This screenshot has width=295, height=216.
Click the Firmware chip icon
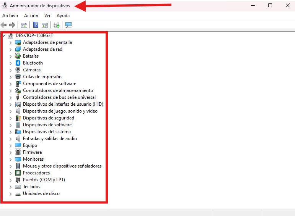click(x=18, y=152)
